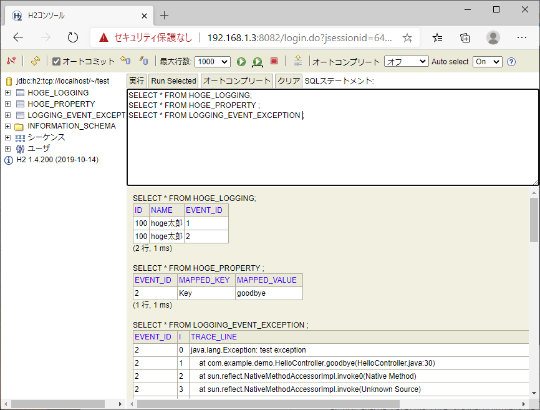Click the results pane scroll down arrow
Viewport: 540px width, 410px height.
[x=534, y=393]
